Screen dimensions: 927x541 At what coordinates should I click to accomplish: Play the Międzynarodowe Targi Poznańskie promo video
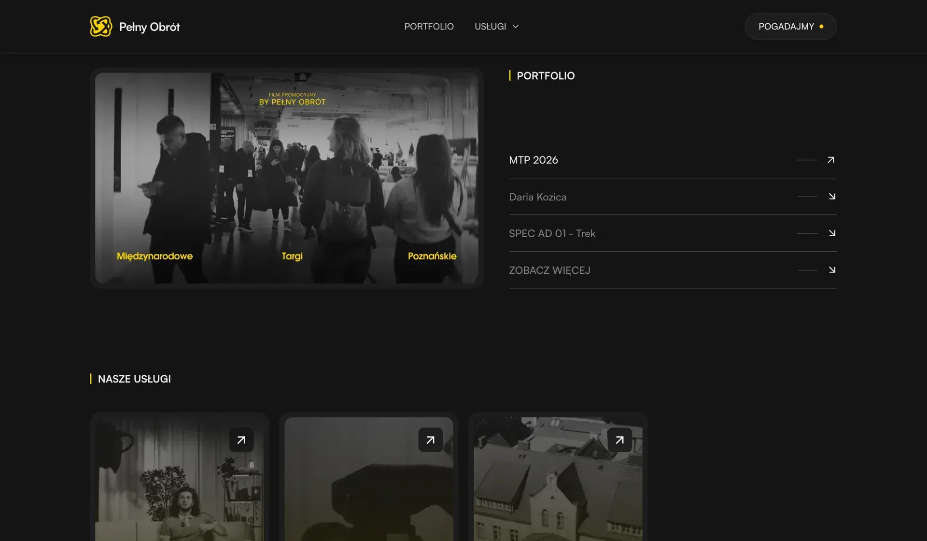point(287,178)
